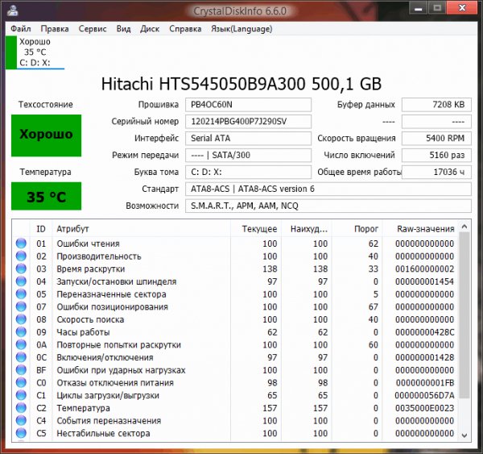The height and width of the screenshot is (454, 483).
Task: Click the attribute list scrollbar thumb
Action: [464, 315]
